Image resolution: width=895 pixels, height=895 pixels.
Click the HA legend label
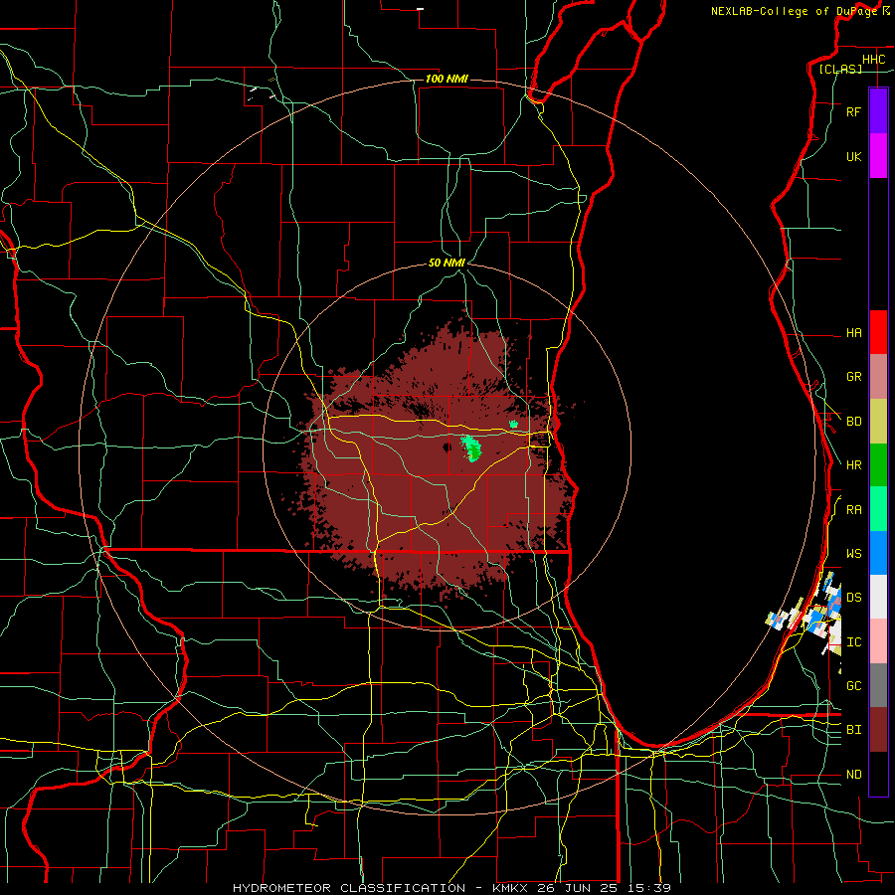tap(854, 332)
